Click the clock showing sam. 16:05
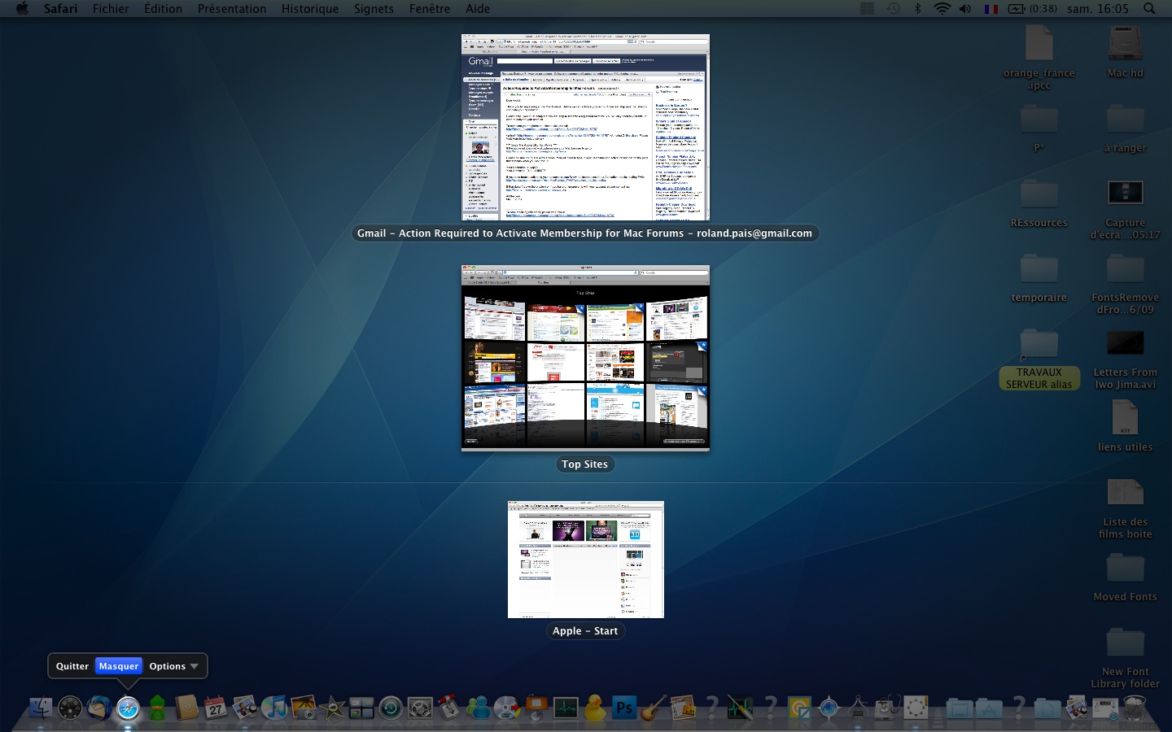Screen dimensions: 1172x732 click(x=1098, y=8)
